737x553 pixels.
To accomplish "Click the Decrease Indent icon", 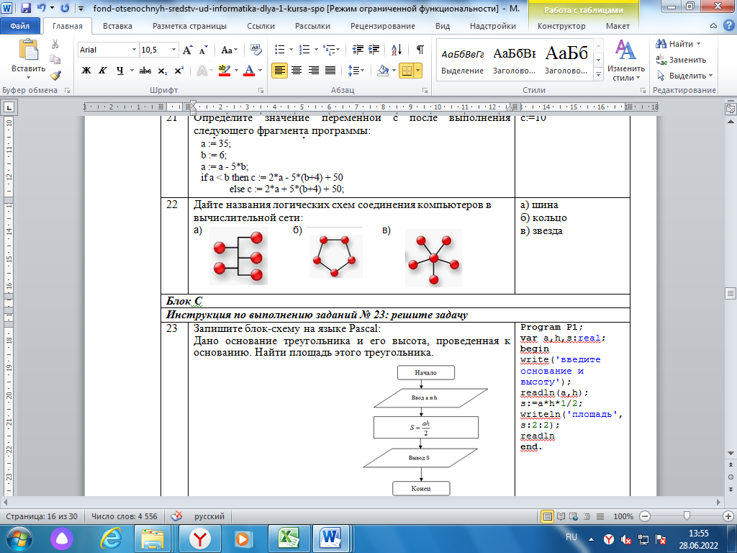I will coord(358,50).
